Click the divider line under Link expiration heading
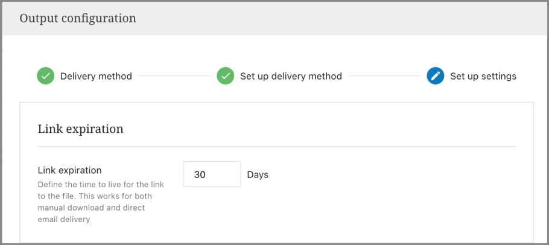 coord(276,146)
